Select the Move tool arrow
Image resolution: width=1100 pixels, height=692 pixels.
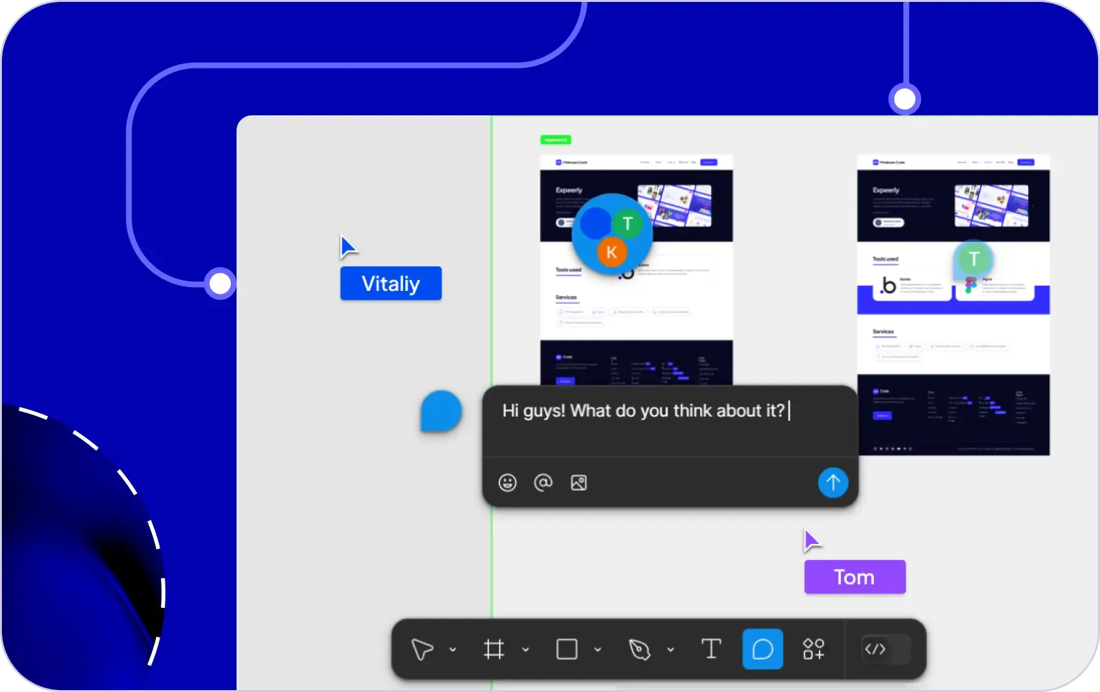tap(422, 649)
